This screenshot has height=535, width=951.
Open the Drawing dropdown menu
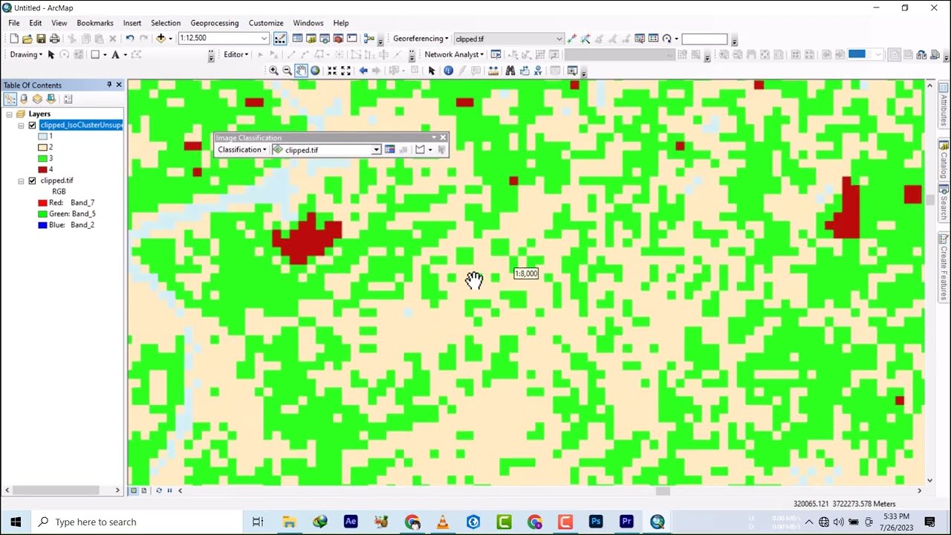26,54
